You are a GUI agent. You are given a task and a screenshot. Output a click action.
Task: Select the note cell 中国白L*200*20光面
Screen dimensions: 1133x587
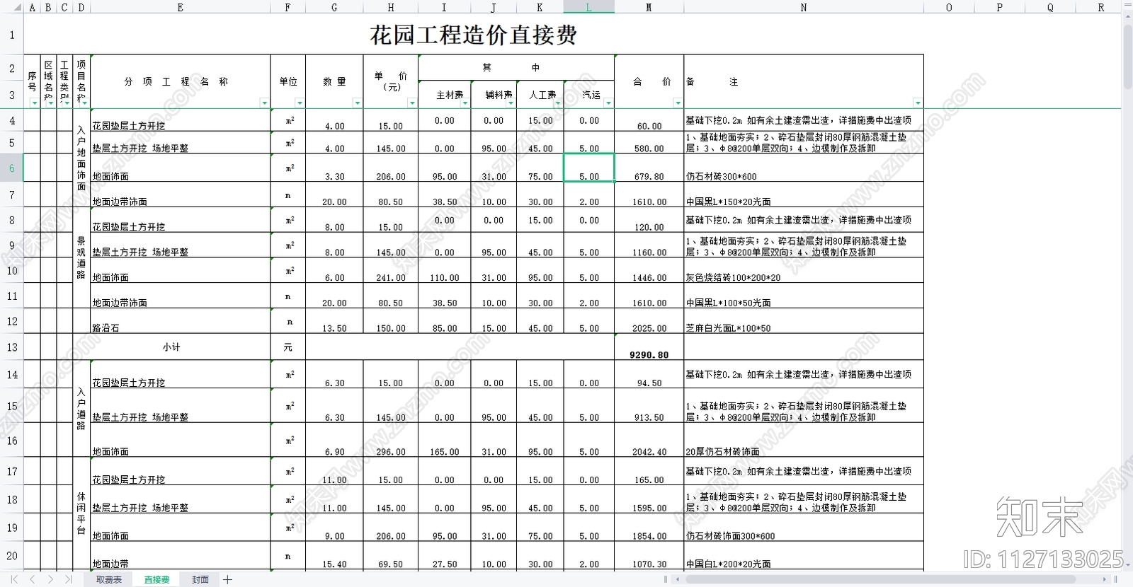click(804, 556)
